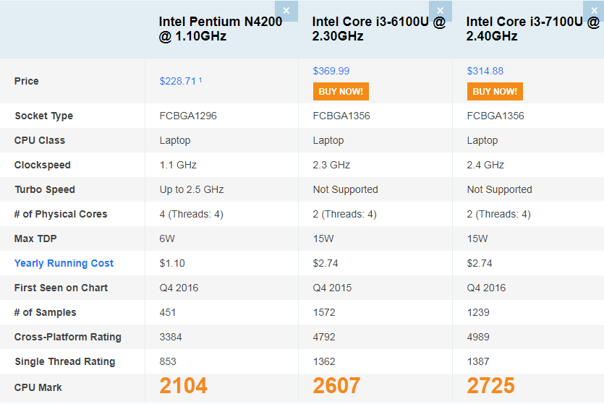
Task: Remove Intel Core i3-6100U column
Action: (x=441, y=10)
